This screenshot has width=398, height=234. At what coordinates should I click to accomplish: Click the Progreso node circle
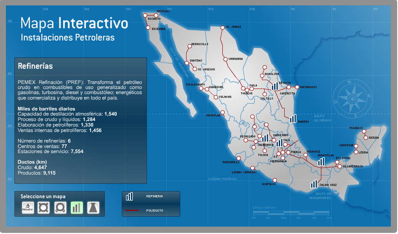pos(364,132)
